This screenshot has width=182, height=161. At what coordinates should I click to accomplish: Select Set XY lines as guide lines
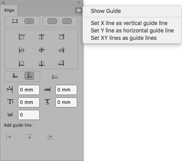coord(124,38)
